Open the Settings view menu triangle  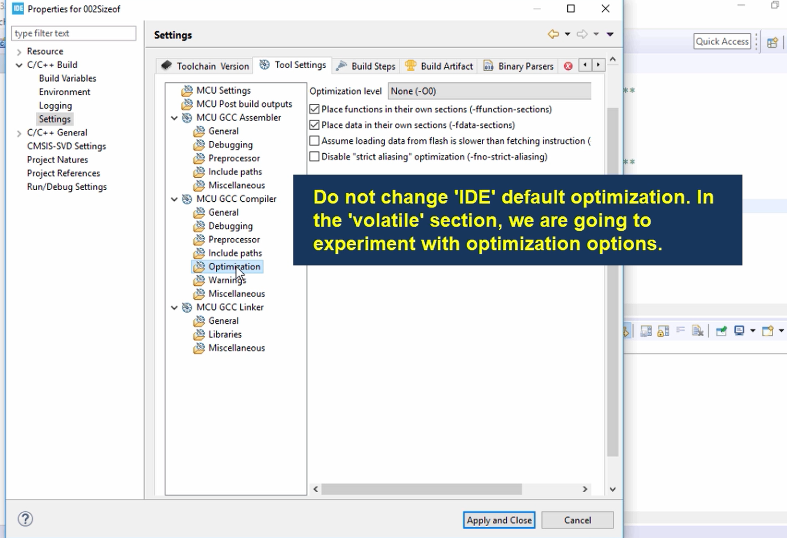(610, 34)
